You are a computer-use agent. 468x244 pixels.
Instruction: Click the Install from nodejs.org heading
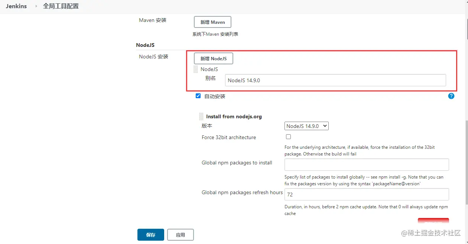point(234,116)
